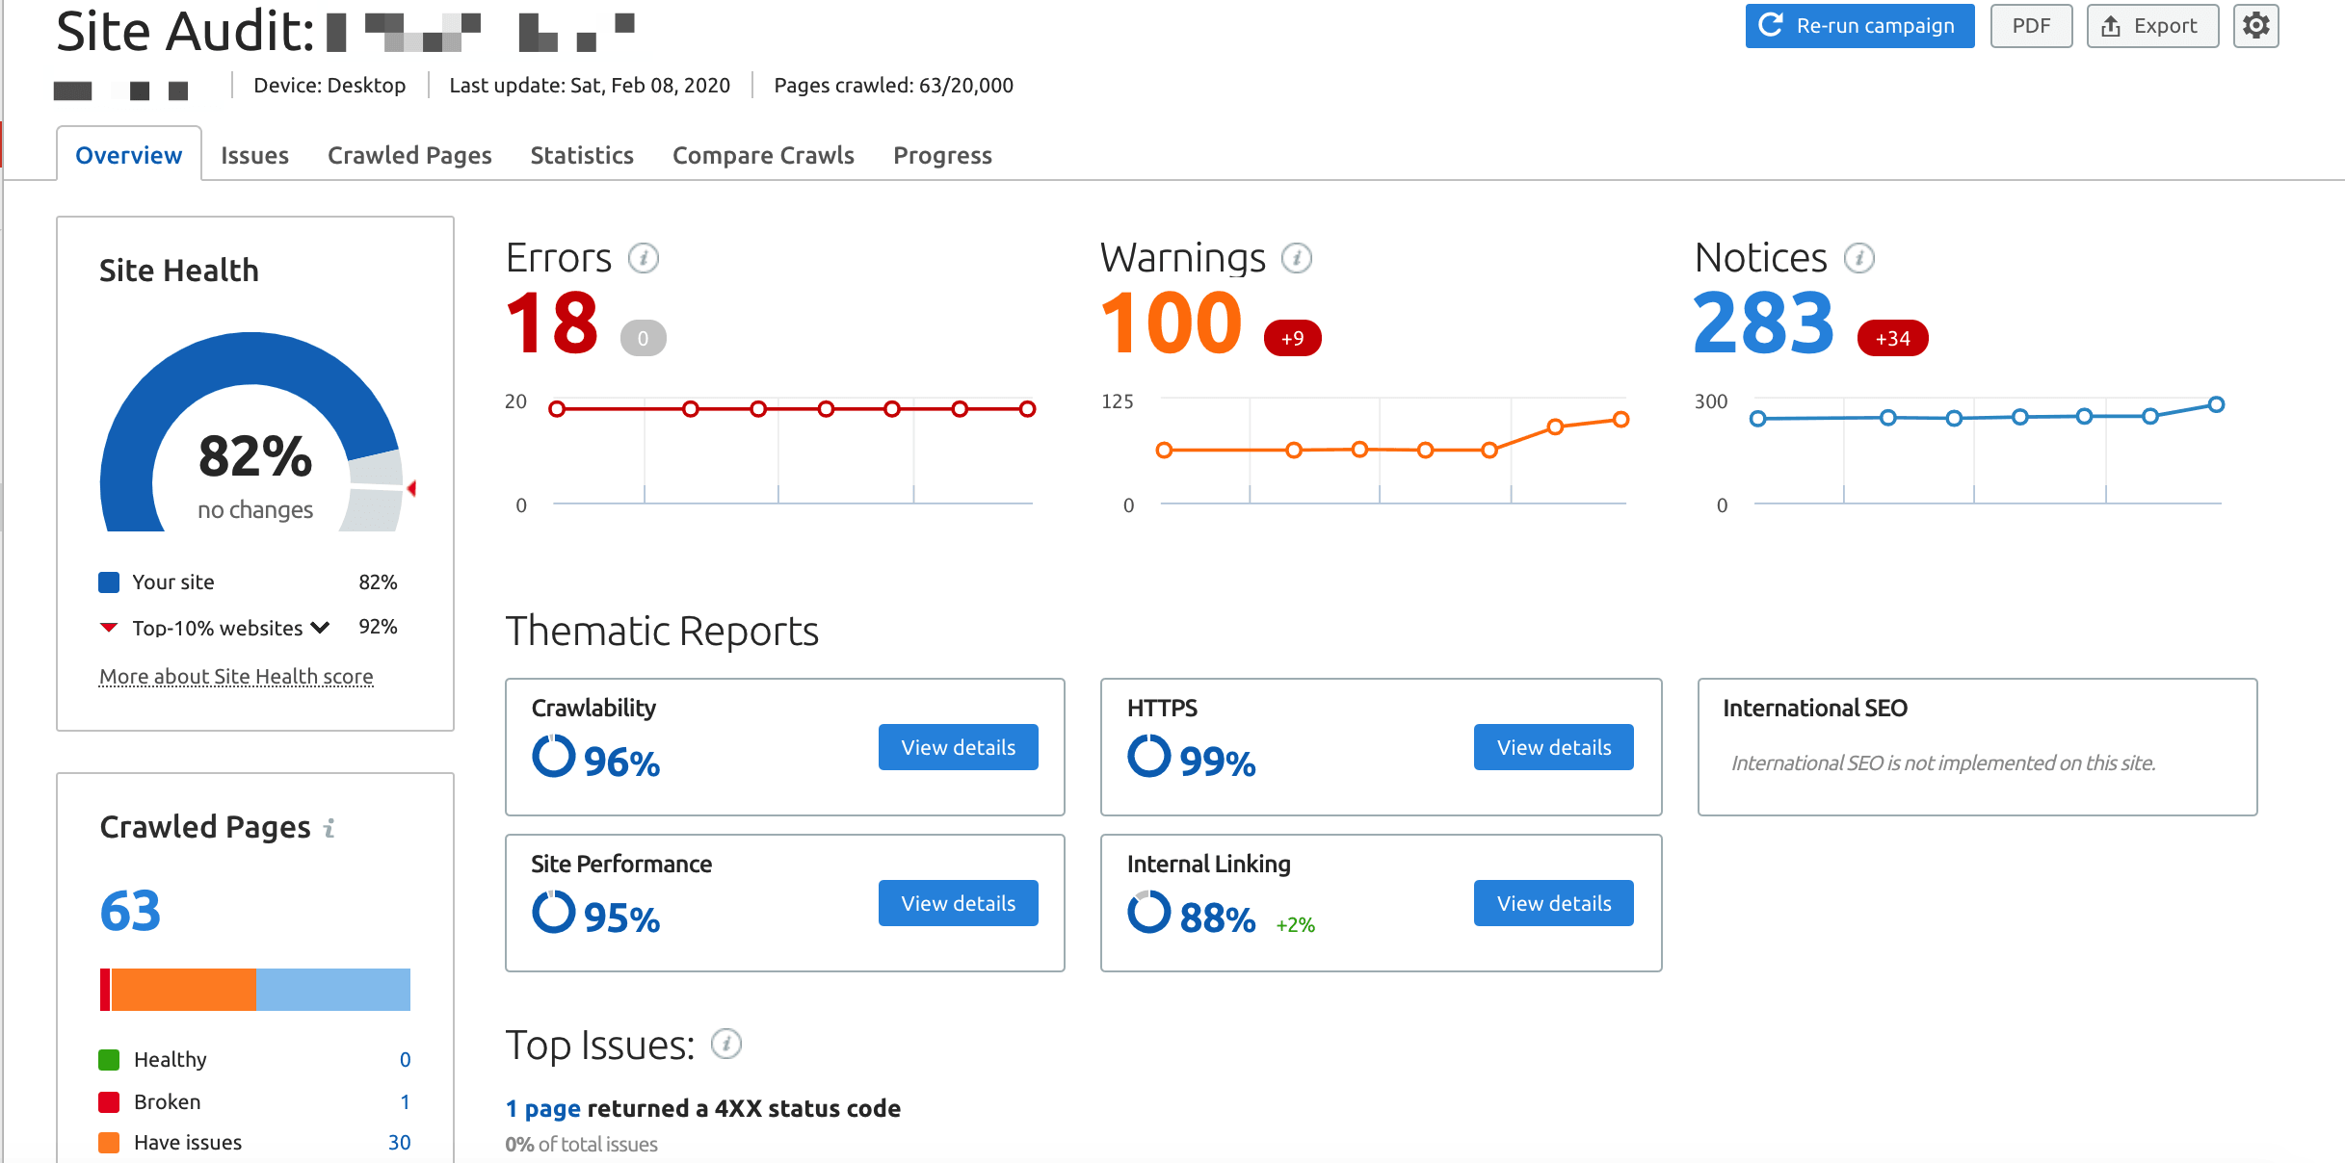The image size is (2345, 1163).
Task: Go to the Statistics tab
Action: [x=582, y=155]
